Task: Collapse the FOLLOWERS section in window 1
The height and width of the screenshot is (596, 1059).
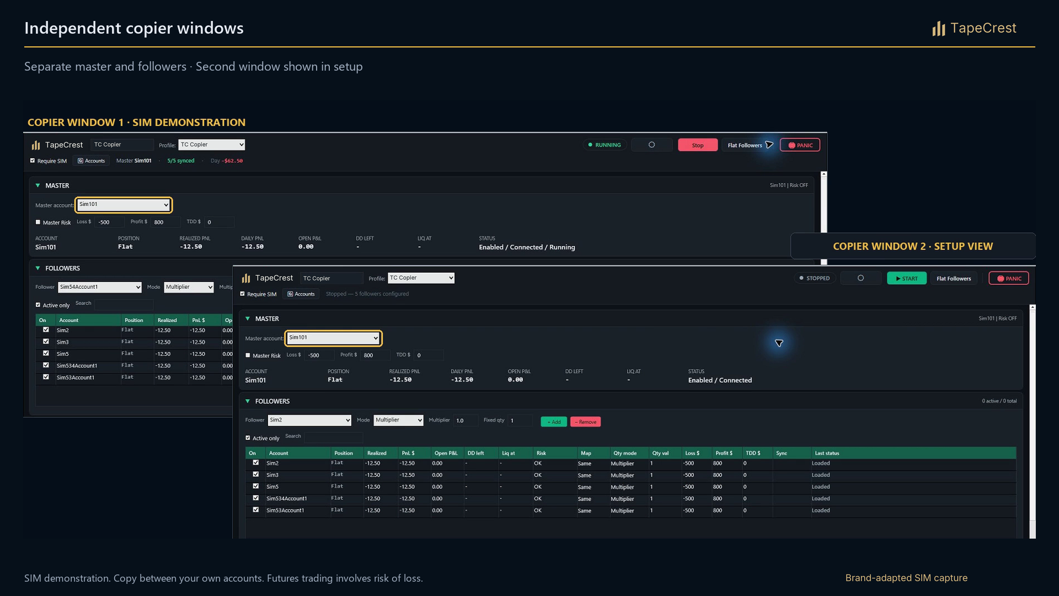Action: [38, 268]
